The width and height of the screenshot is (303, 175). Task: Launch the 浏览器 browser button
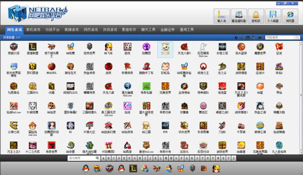[290, 16]
